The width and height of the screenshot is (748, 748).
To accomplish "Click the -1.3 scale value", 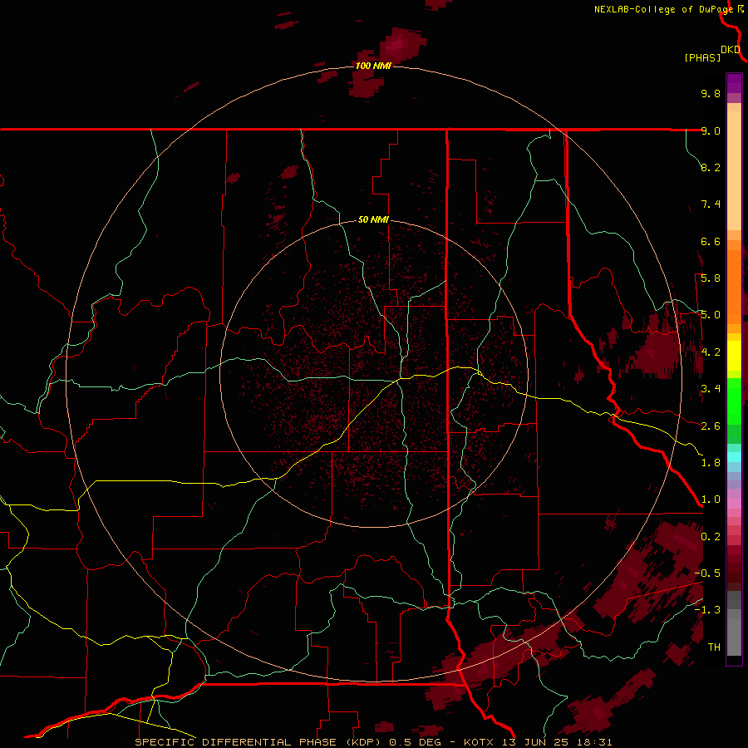I will coord(708,610).
